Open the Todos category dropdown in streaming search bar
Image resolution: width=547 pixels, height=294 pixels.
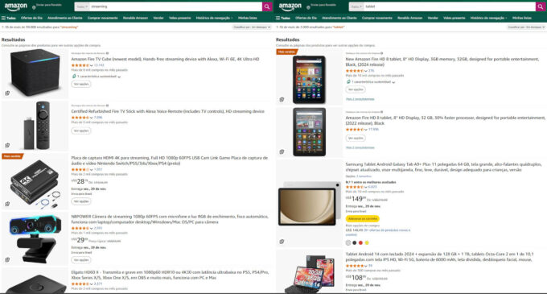pos(81,6)
